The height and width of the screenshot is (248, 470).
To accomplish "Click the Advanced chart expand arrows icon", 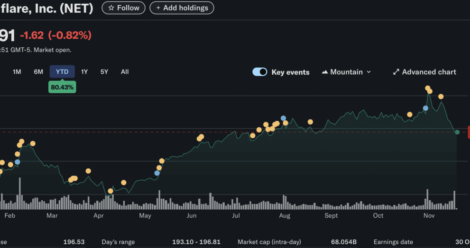I will click(396, 72).
